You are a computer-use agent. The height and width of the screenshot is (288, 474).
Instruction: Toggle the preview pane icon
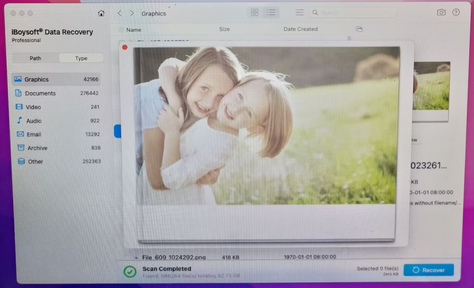(359, 29)
